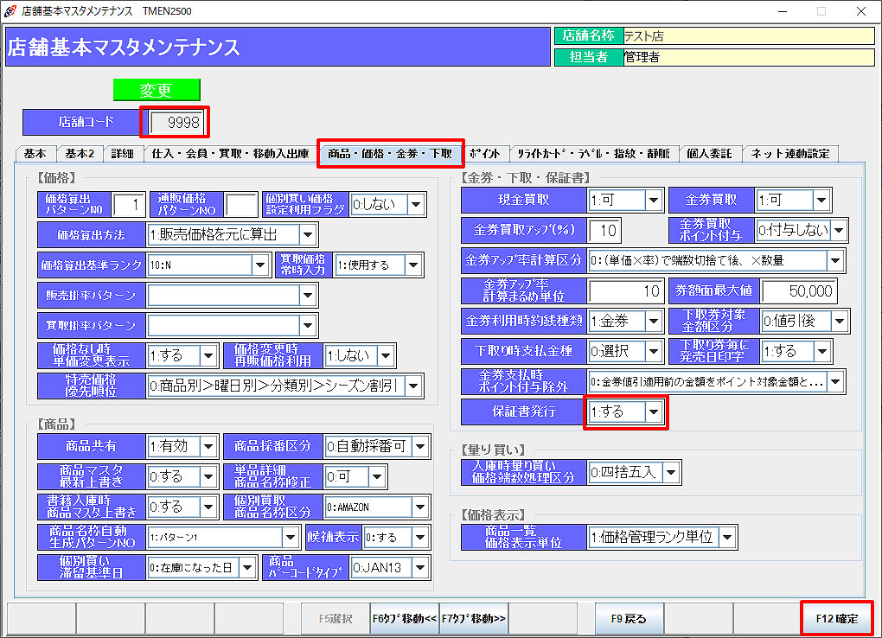The width and height of the screenshot is (882, 638).
Task: Open the 入庫時量り買い価格端数処理区分 dropdown
Action: [x=671, y=473]
